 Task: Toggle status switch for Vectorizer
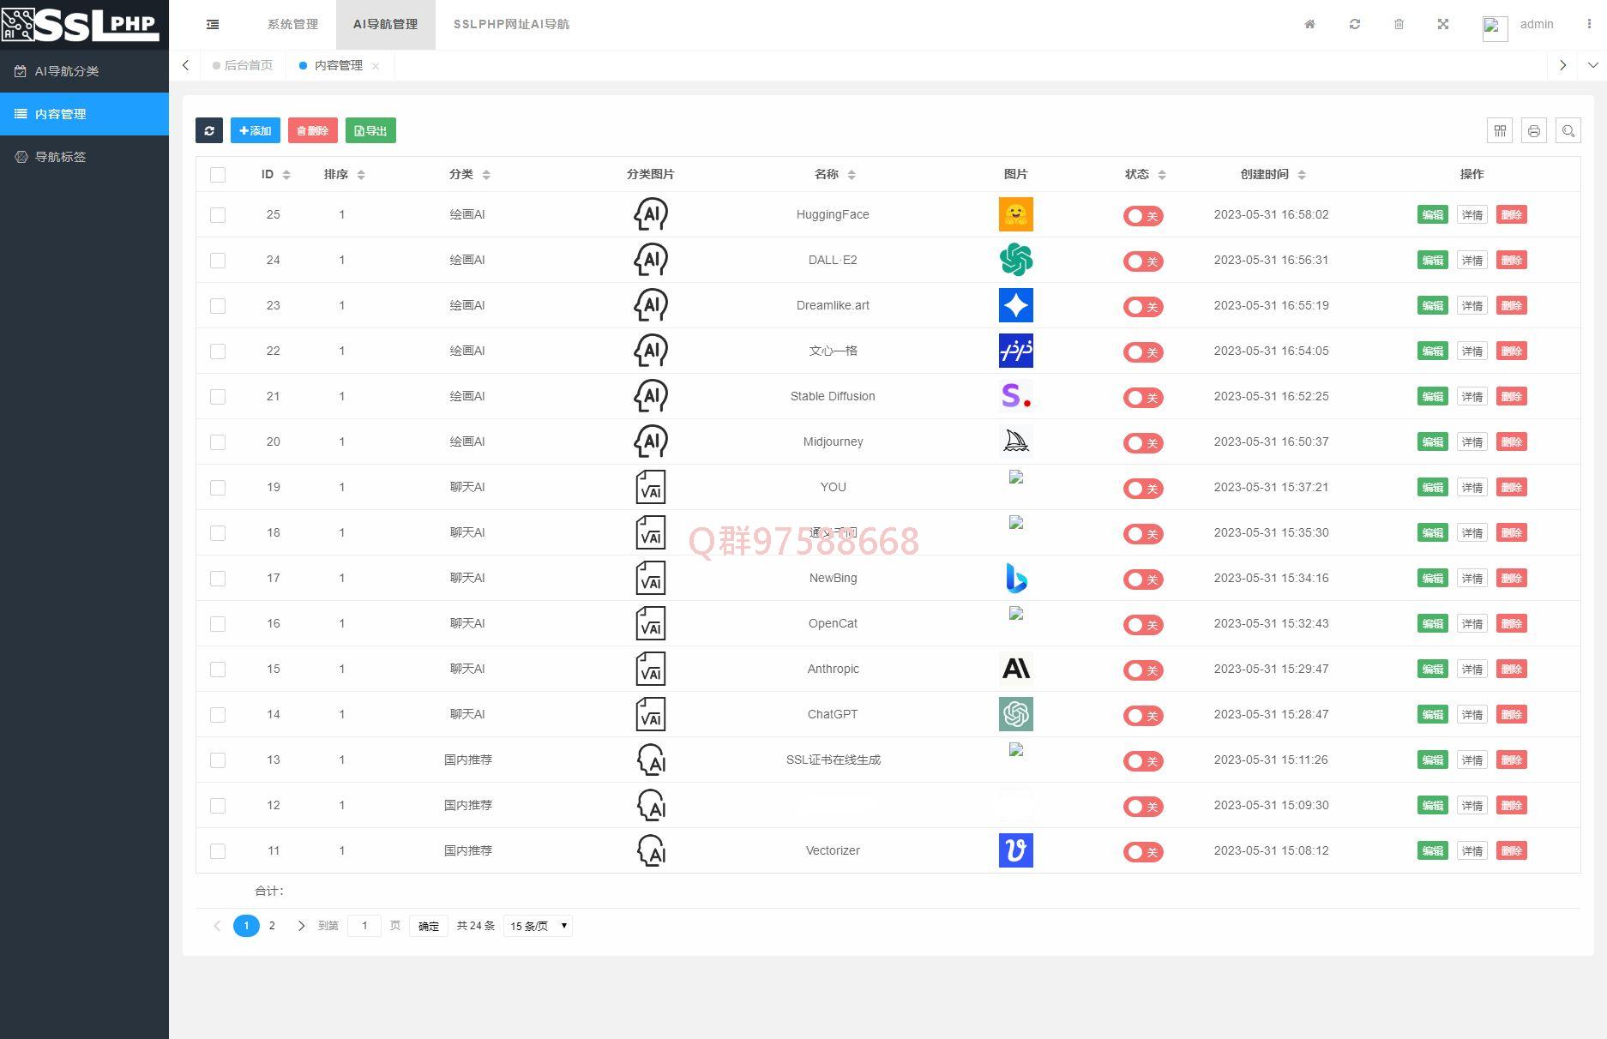(x=1143, y=852)
